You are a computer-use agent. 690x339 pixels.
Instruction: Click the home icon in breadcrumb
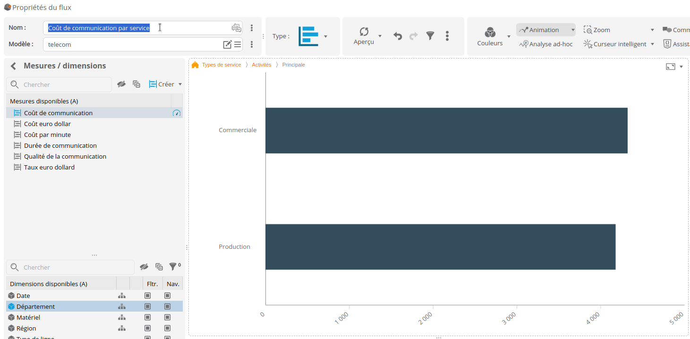coord(195,65)
